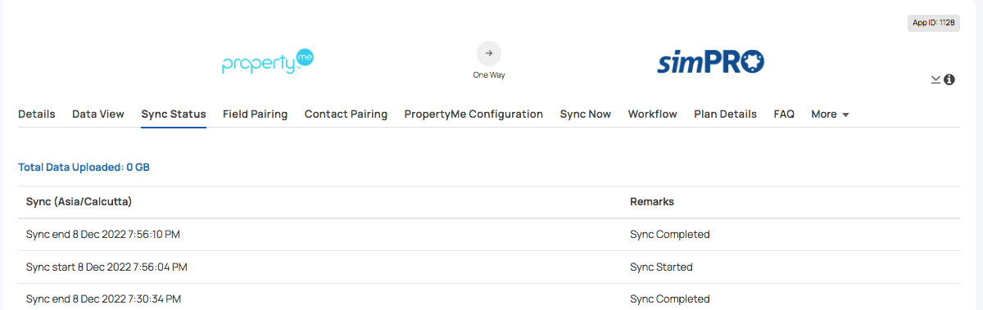Screen dimensions: 983x310
Task: Click the collapse arrow icon beside info
Action: click(x=935, y=79)
